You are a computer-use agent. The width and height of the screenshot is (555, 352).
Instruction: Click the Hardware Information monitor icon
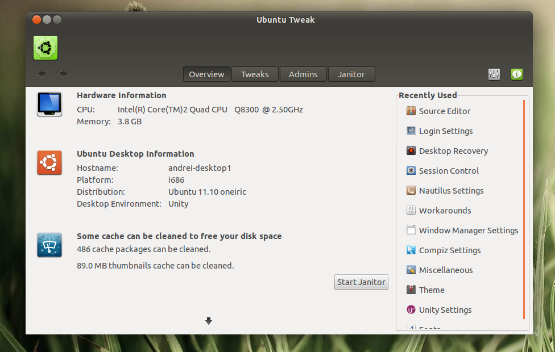(x=49, y=104)
